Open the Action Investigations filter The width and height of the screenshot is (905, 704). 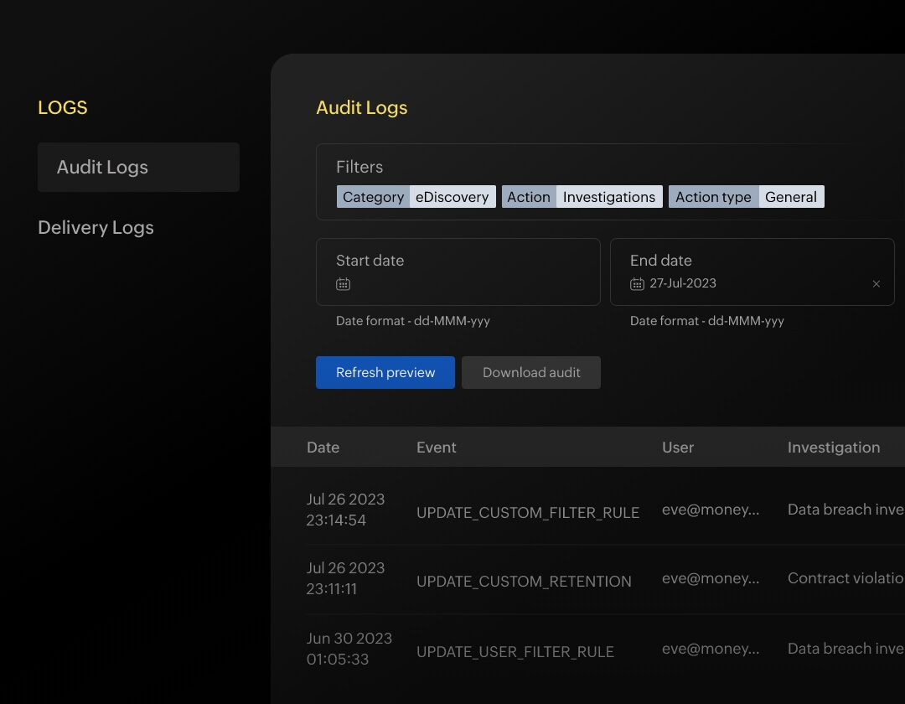tap(582, 197)
